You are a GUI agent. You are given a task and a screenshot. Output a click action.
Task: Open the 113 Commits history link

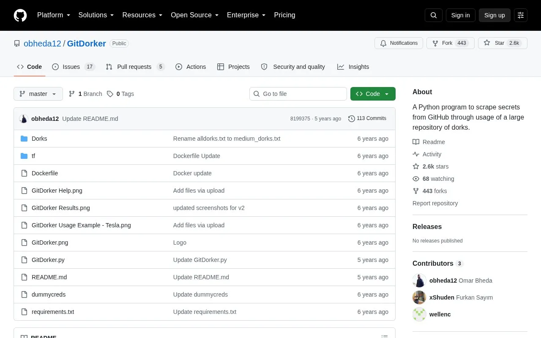(367, 119)
